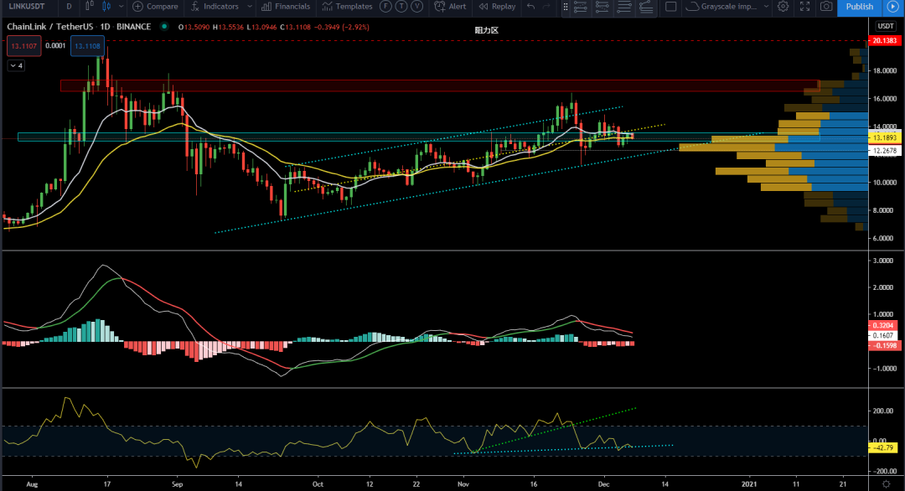Screen dimensions: 905x491
Task: Toggle the V quick-access circle button
Action: tap(416, 7)
